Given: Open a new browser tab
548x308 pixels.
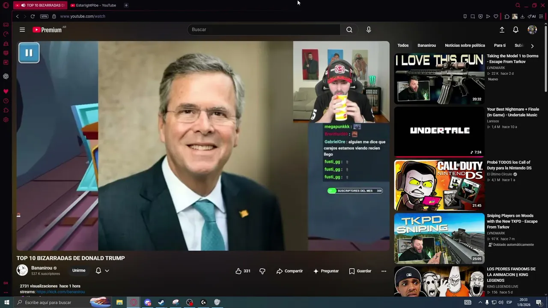Looking at the screenshot, I should 126,5.
